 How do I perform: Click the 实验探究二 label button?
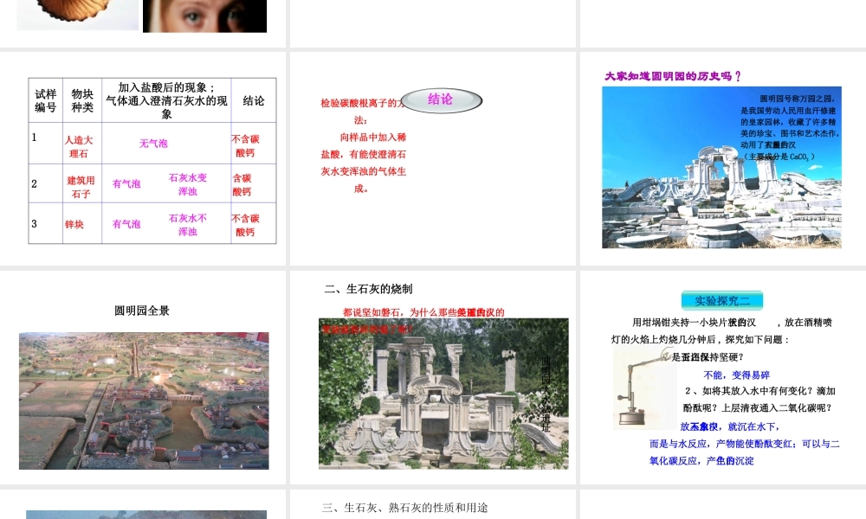pos(722,301)
